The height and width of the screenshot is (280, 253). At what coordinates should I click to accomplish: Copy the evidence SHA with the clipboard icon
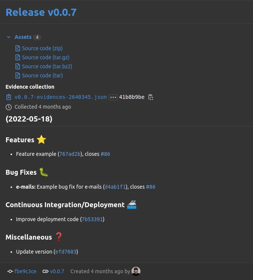click(151, 97)
